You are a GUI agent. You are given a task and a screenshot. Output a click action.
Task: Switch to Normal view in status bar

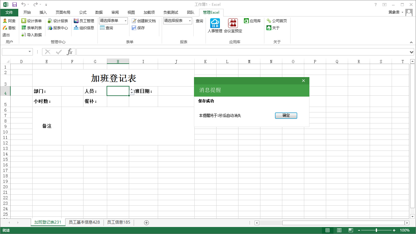tap(328, 230)
